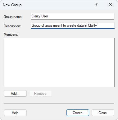The width and height of the screenshot is (118, 120).
Task: Click the Group name label
Action: pyautogui.click(x=13, y=17)
